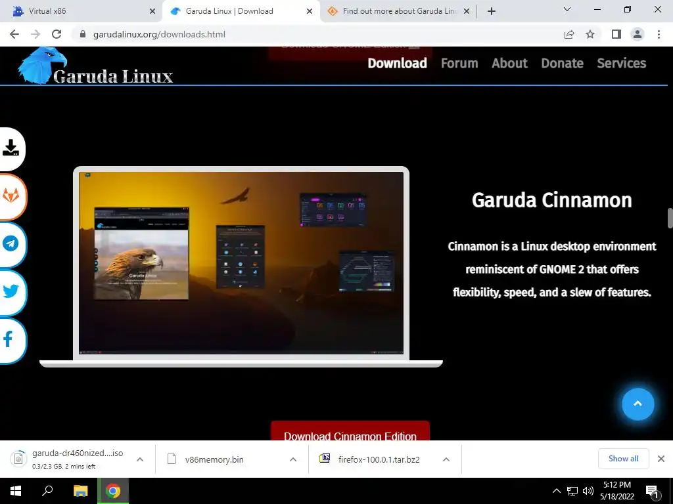Screen dimensions: 673x504
Task: Open the Telegram social icon
Action: click(11, 243)
